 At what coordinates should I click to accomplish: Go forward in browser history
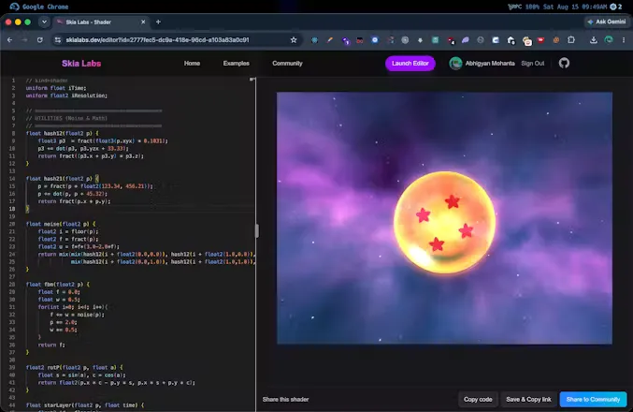tap(24, 40)
